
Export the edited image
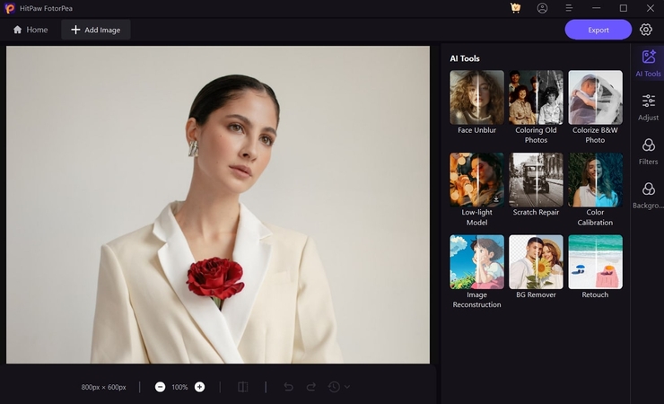click(x=598, y=30)
